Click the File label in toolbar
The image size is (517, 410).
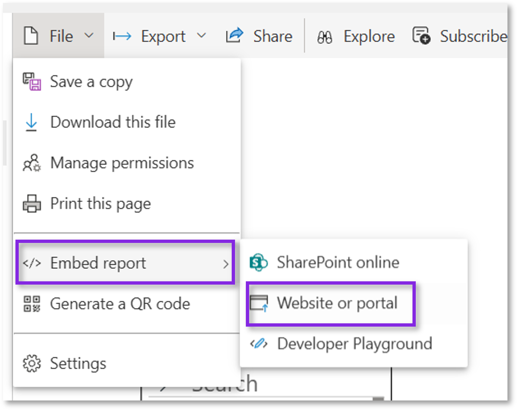point(61,36)
